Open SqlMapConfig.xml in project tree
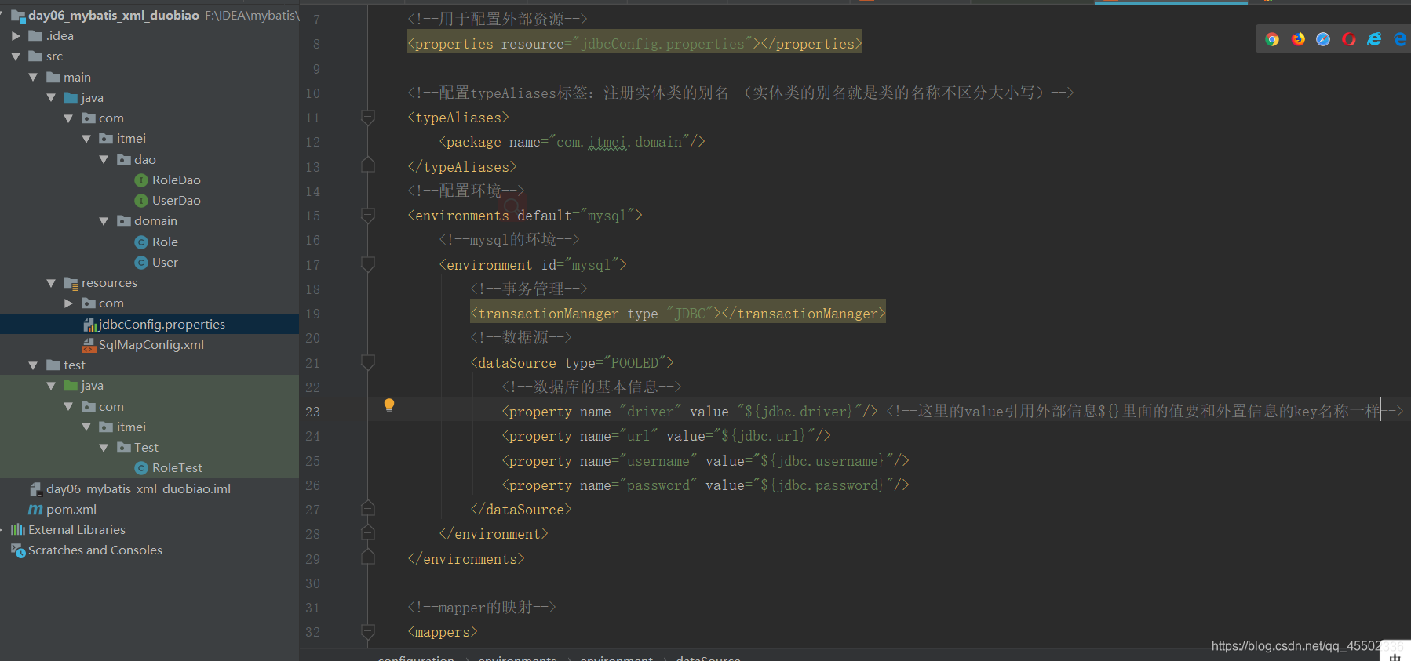Image resolution: width=1411 pixels, height=661 pixels. pyautogui.click(x=151, y=345)
